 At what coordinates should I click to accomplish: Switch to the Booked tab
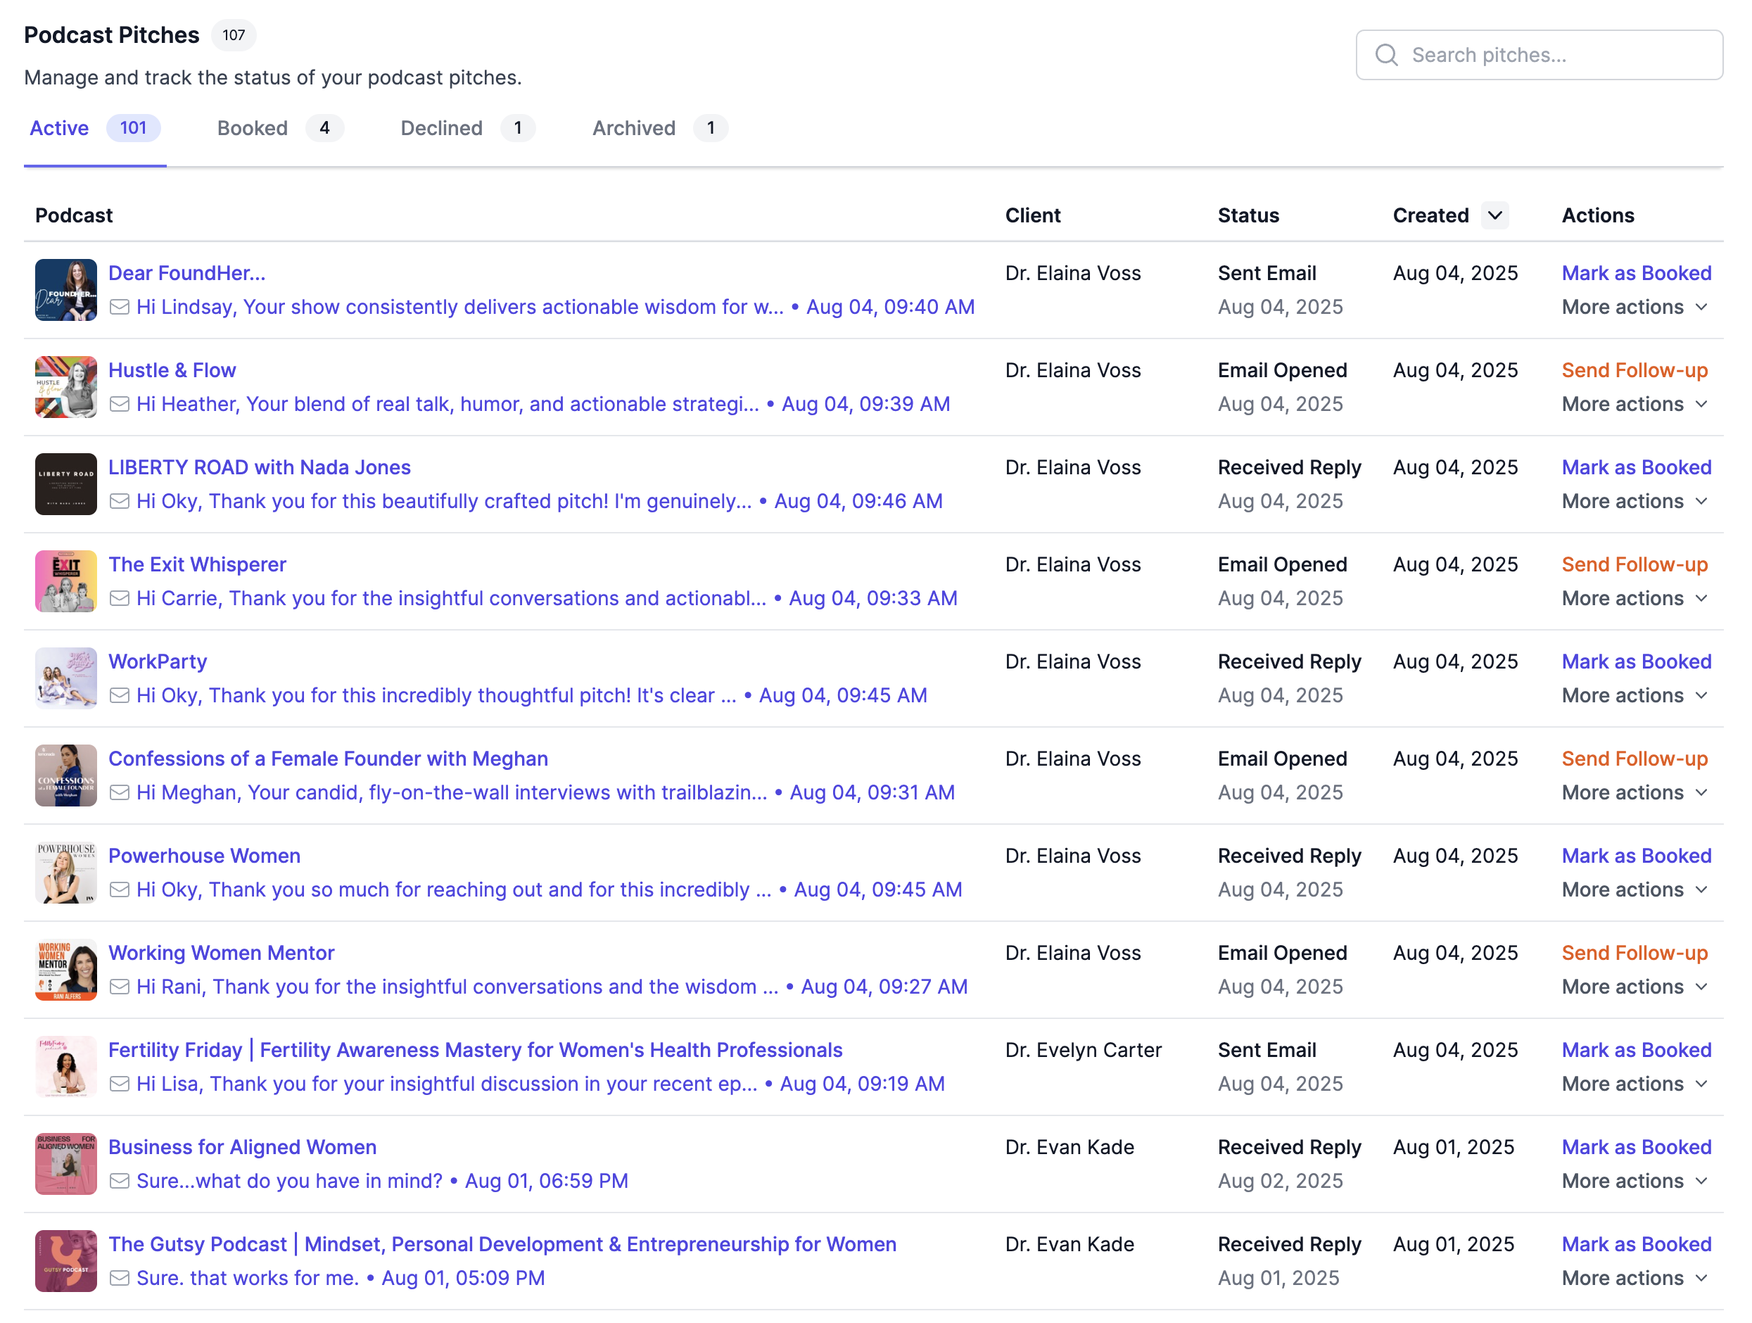coord(252,128)
